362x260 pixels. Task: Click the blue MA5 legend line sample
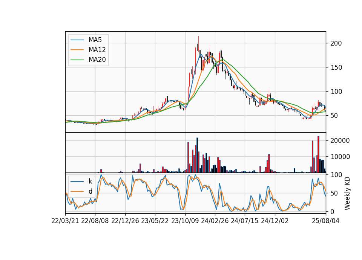pyautogui.click(x=77, y=40)
